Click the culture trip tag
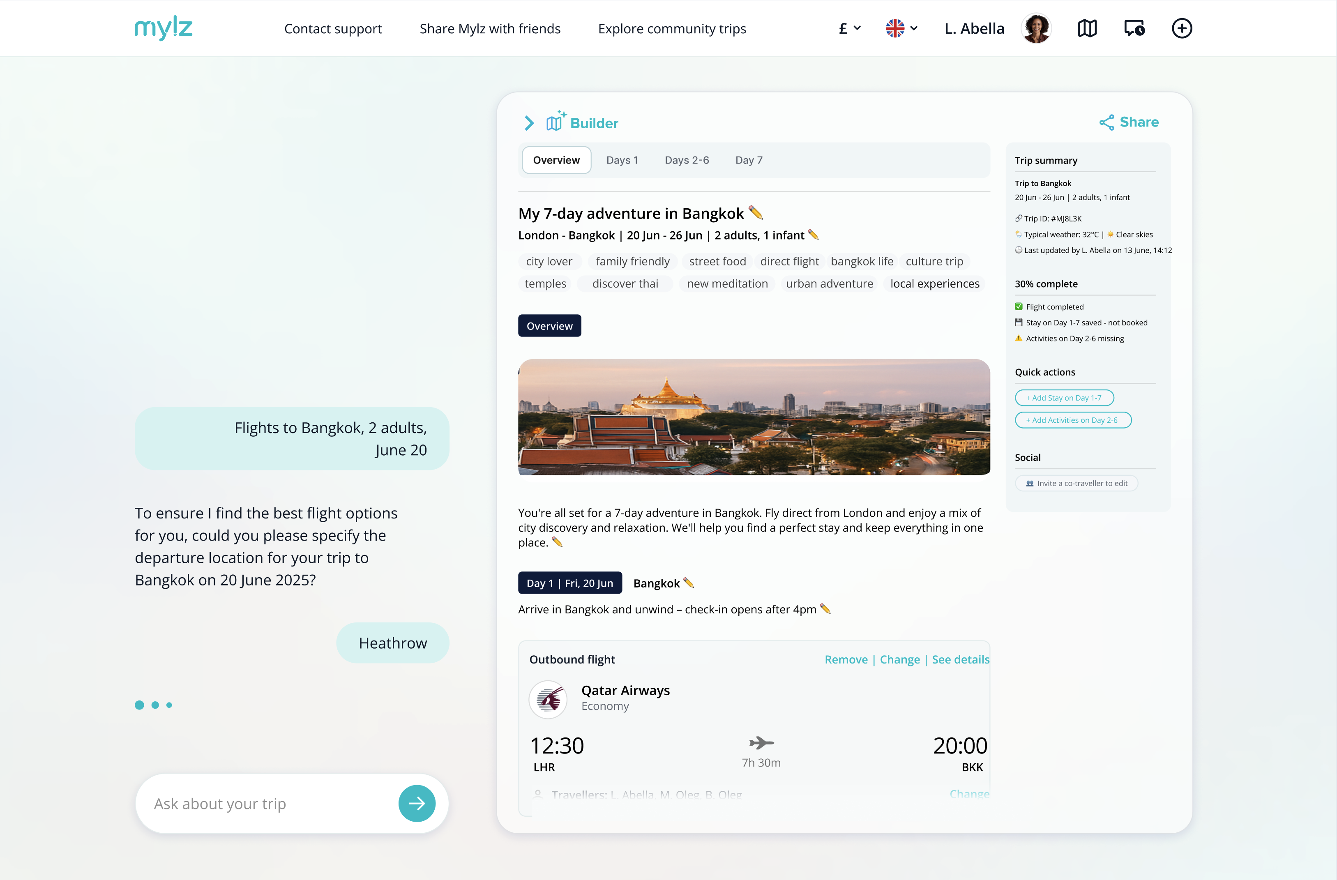The width and height of the screenshot is (1337, 880). (934, 261)
